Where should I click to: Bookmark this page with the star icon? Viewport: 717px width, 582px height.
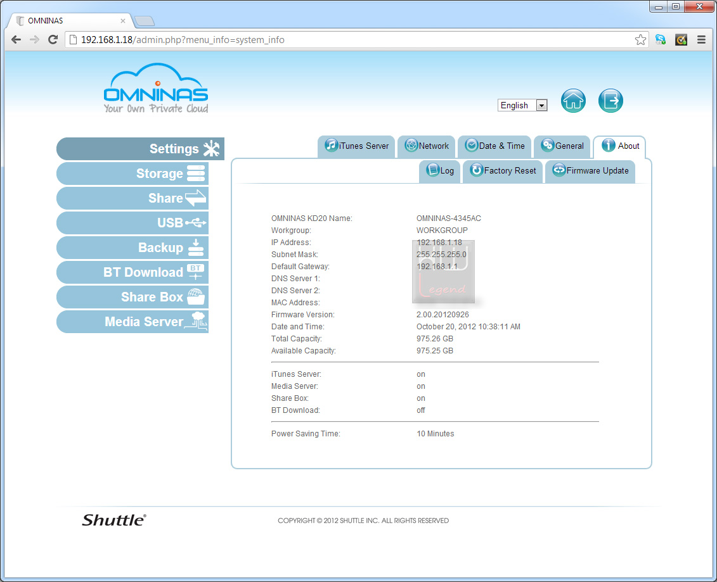tap(640, 40)
